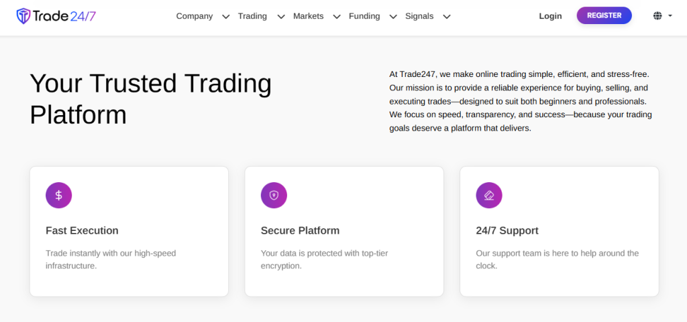Select the Funding navigation item
This screenshot has height=322, width=687.
click(x=364, y=16)
